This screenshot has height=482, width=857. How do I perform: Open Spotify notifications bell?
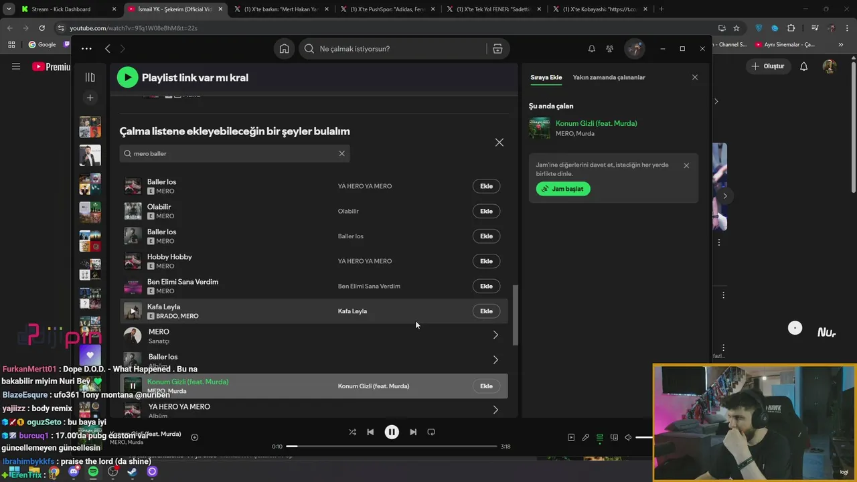click(x=592, y=49)
